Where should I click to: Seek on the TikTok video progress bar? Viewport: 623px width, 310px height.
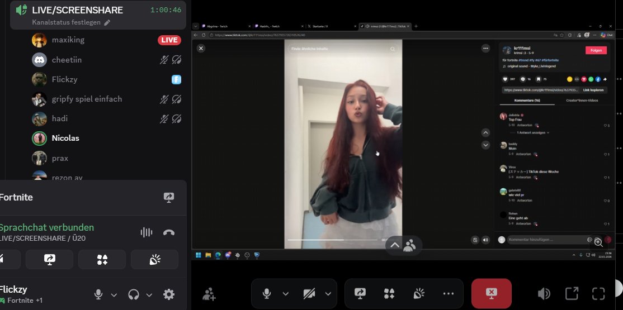[x=333, y=240]
